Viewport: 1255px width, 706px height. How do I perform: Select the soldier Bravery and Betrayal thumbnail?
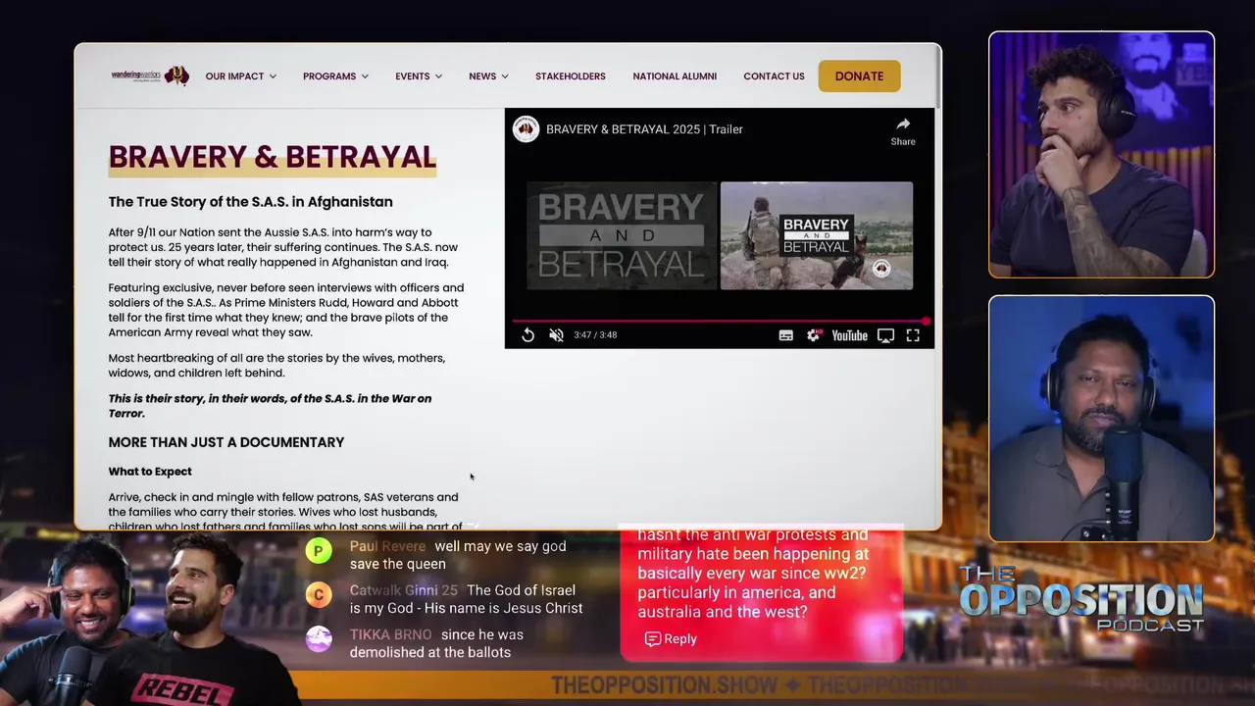coord(817,235)
